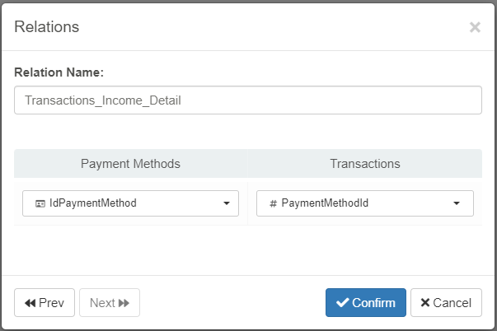This screenshot has height=331, width=497.
Task: Close the Relations dialog with the X
Action: [475, 27]
